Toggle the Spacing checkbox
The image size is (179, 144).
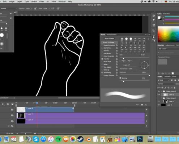point(120,78)
